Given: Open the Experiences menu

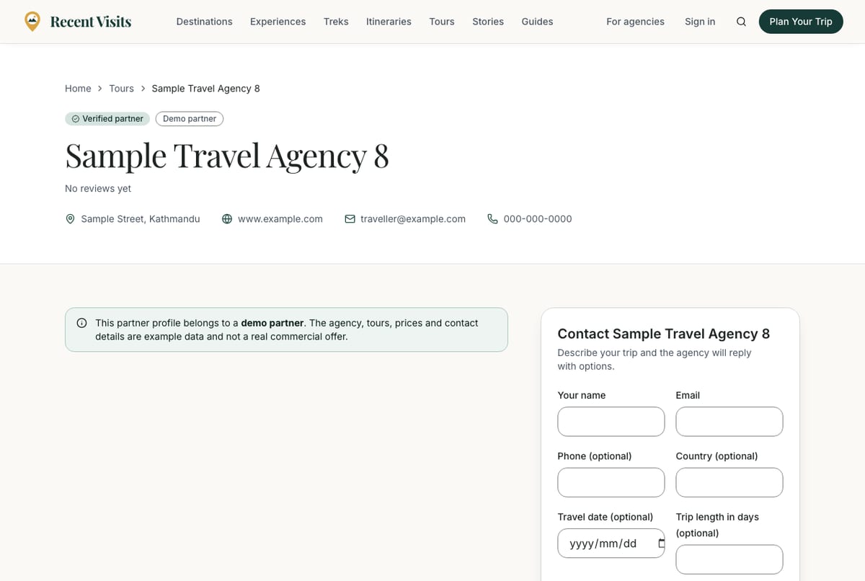Looking at the screenshot, I should pos(278,22).
